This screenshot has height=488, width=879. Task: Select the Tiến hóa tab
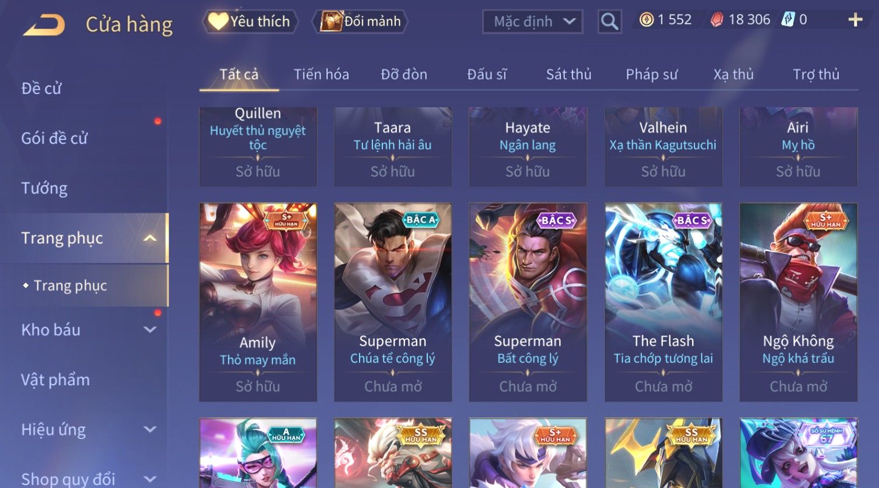coord(321,75)
